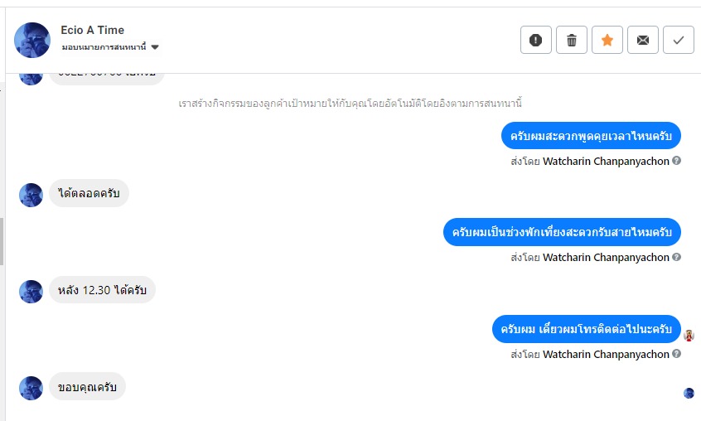Click the seen avatar beside last blue message
701x421 pixels.
coord(689,335)
